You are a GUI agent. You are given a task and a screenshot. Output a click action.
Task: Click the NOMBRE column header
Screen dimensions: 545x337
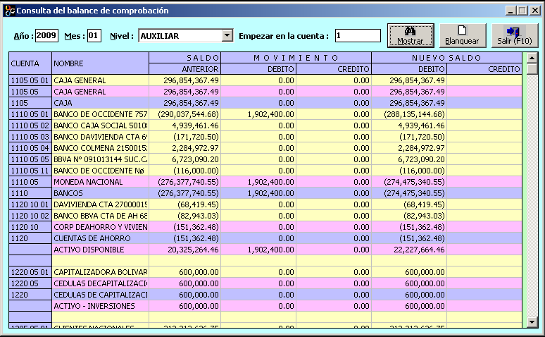[x=101, y=63]
